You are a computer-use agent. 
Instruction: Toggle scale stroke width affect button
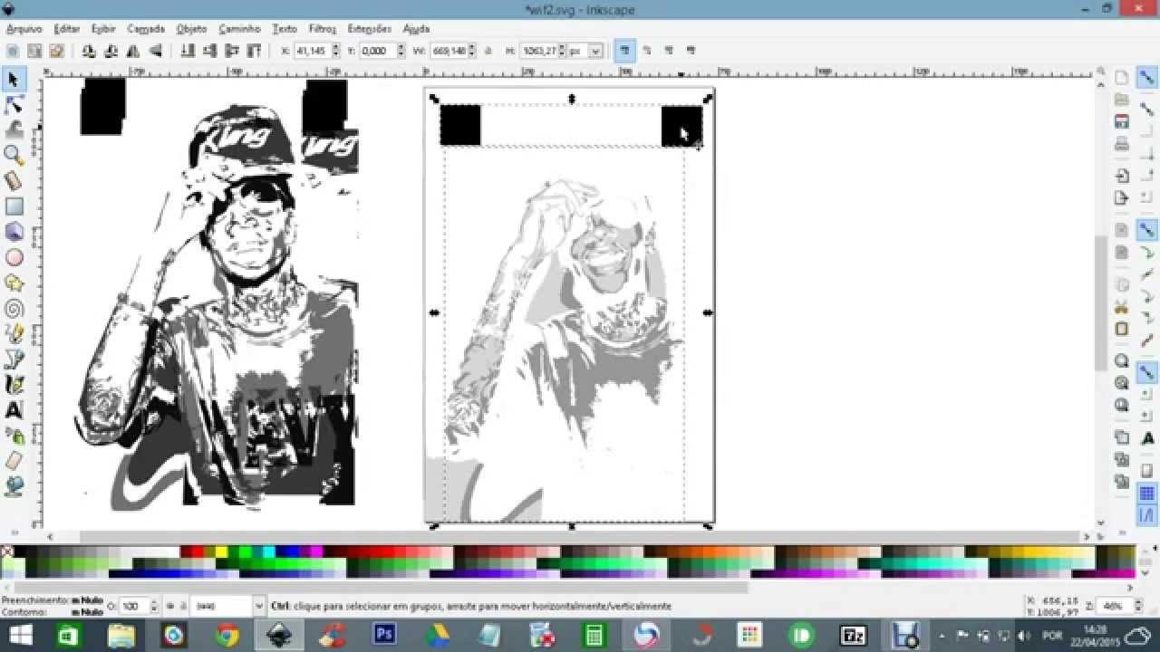click(x=624, y=51)
